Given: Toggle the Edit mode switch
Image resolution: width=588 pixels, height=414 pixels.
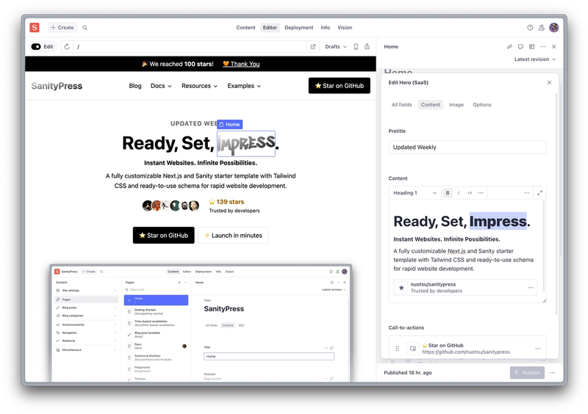Looking at the screenshot, I should [36, 47].
